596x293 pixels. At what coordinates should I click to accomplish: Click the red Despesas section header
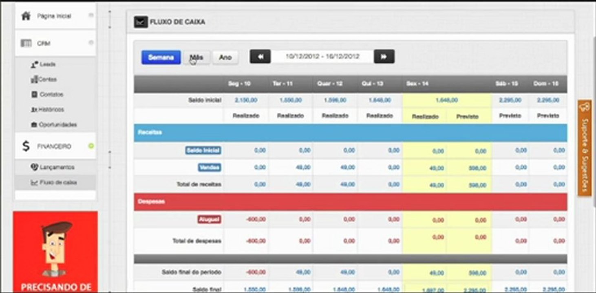tap(350, 202)
